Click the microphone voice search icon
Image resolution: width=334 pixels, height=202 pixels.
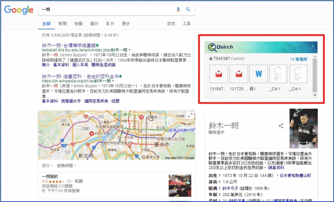tap(178, 10)
